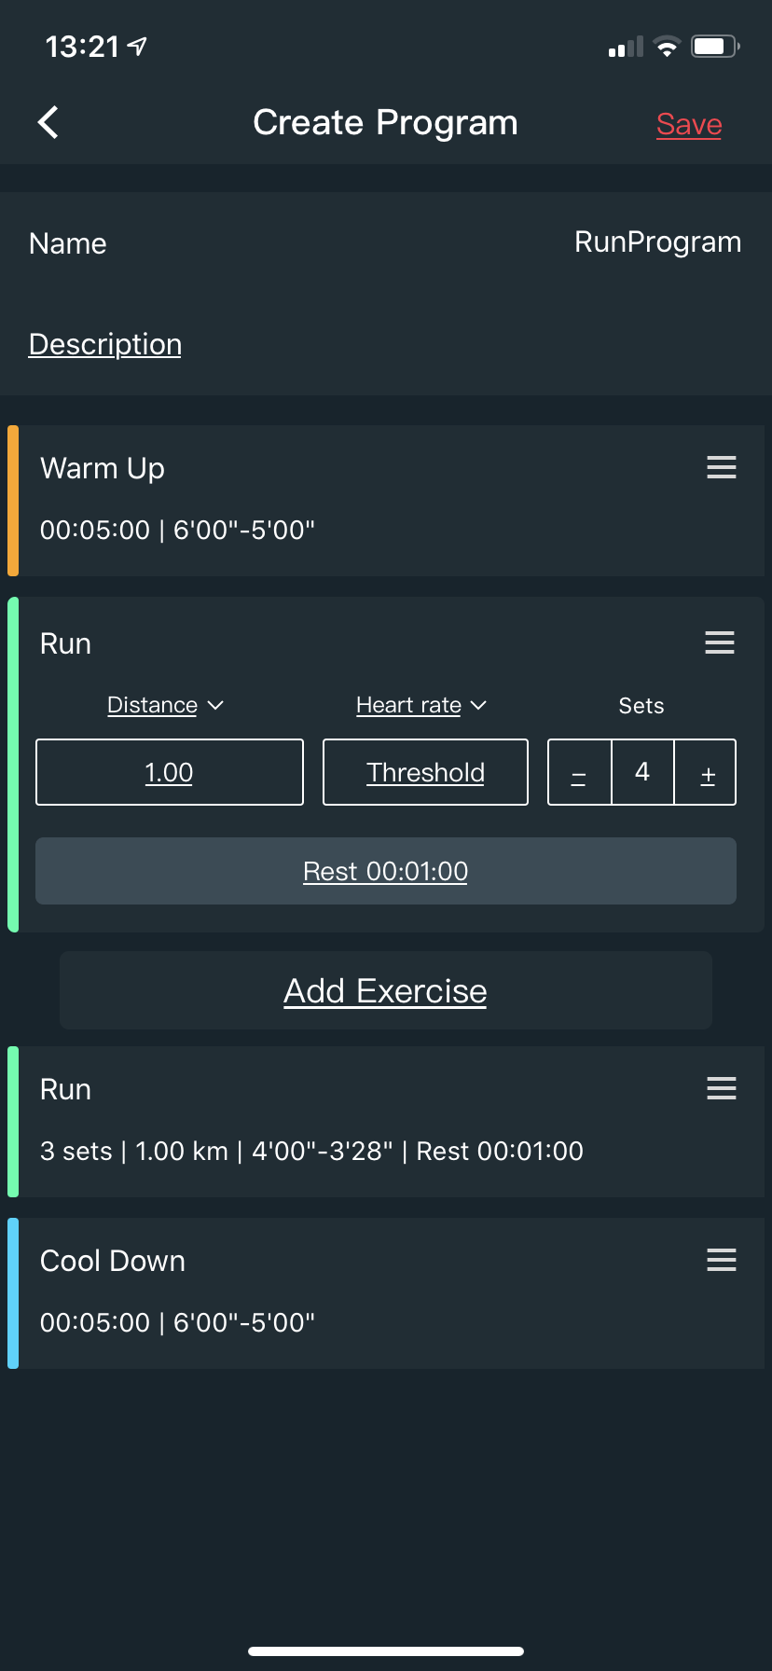Open the Threshold zone selector

tap(425, 773)
